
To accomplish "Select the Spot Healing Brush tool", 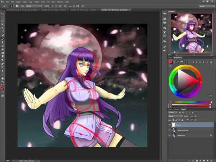I will pyautogui.click(x=3, y=35).
